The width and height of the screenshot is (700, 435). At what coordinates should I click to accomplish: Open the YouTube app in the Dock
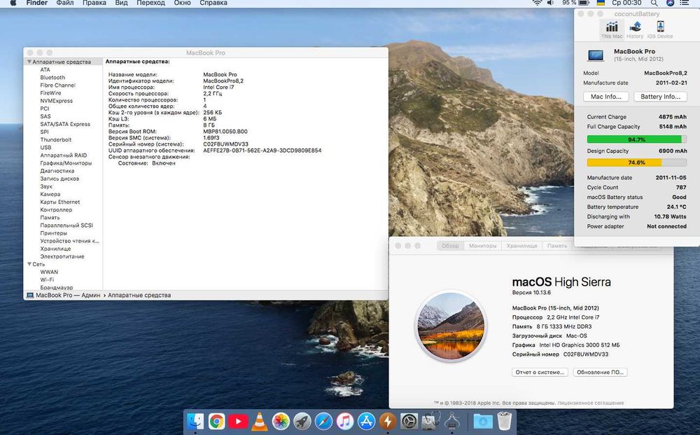238,421
